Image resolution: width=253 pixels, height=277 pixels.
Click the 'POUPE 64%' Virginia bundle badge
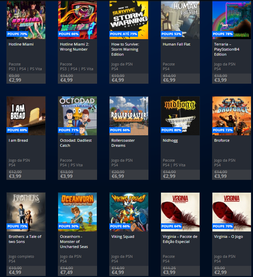171,226
